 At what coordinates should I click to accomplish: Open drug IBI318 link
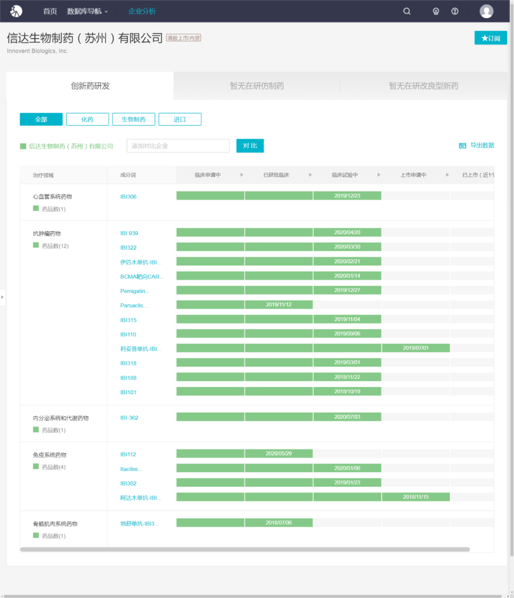[128, 363]
